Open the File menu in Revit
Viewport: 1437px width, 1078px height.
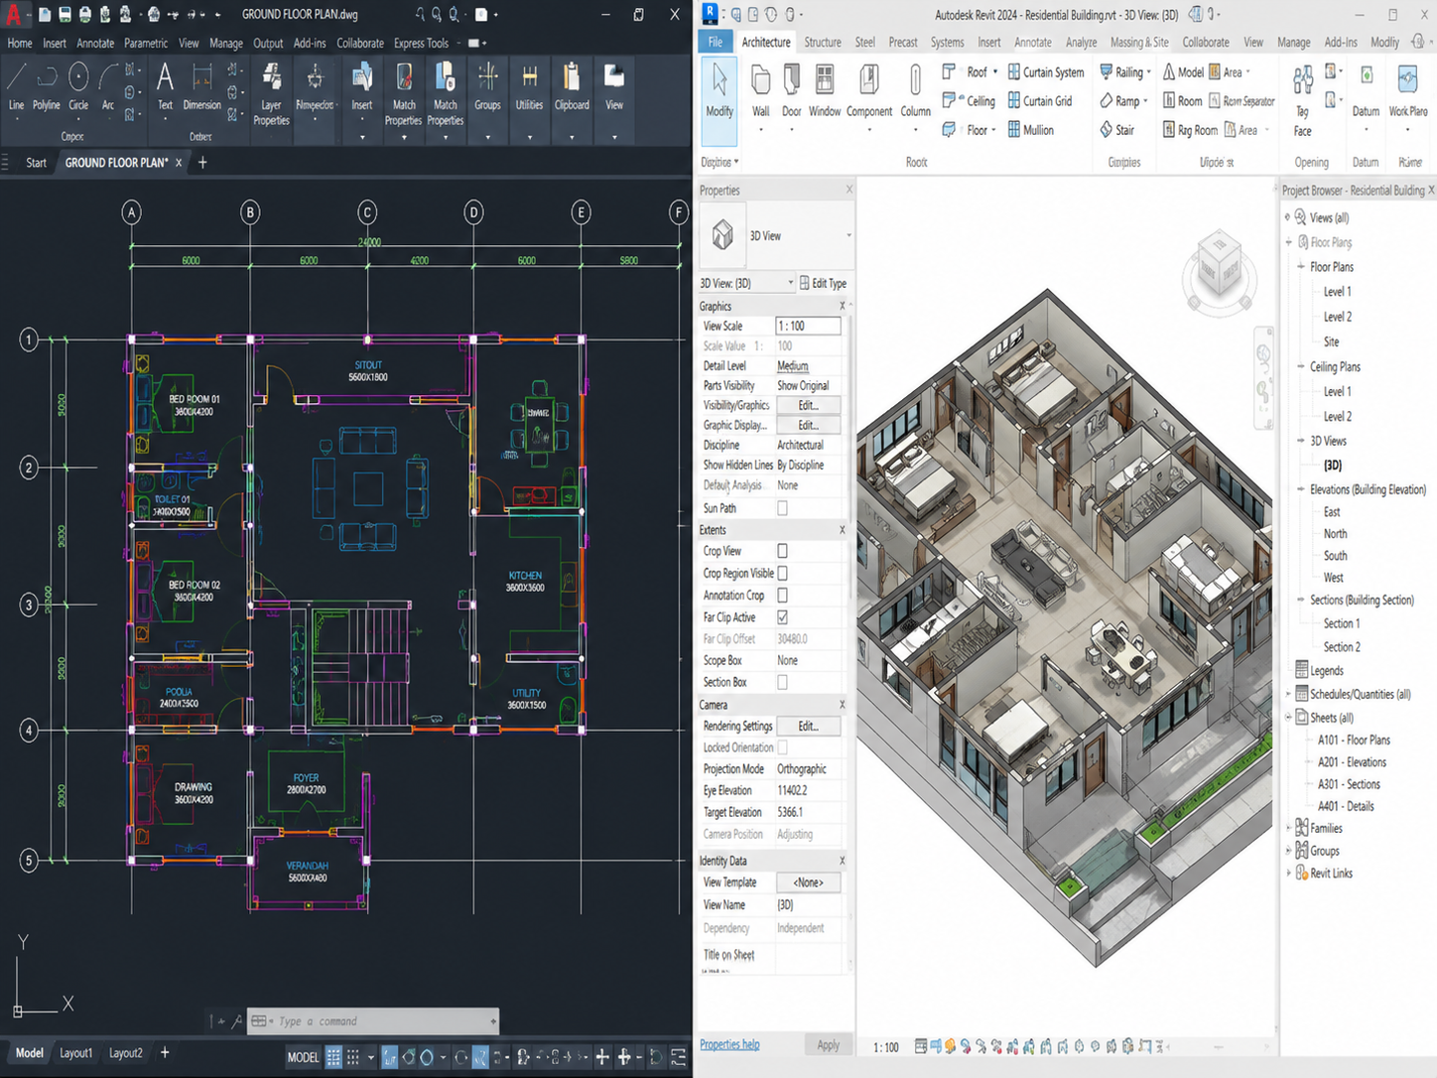pyautogui.click(x=716, y=42)
